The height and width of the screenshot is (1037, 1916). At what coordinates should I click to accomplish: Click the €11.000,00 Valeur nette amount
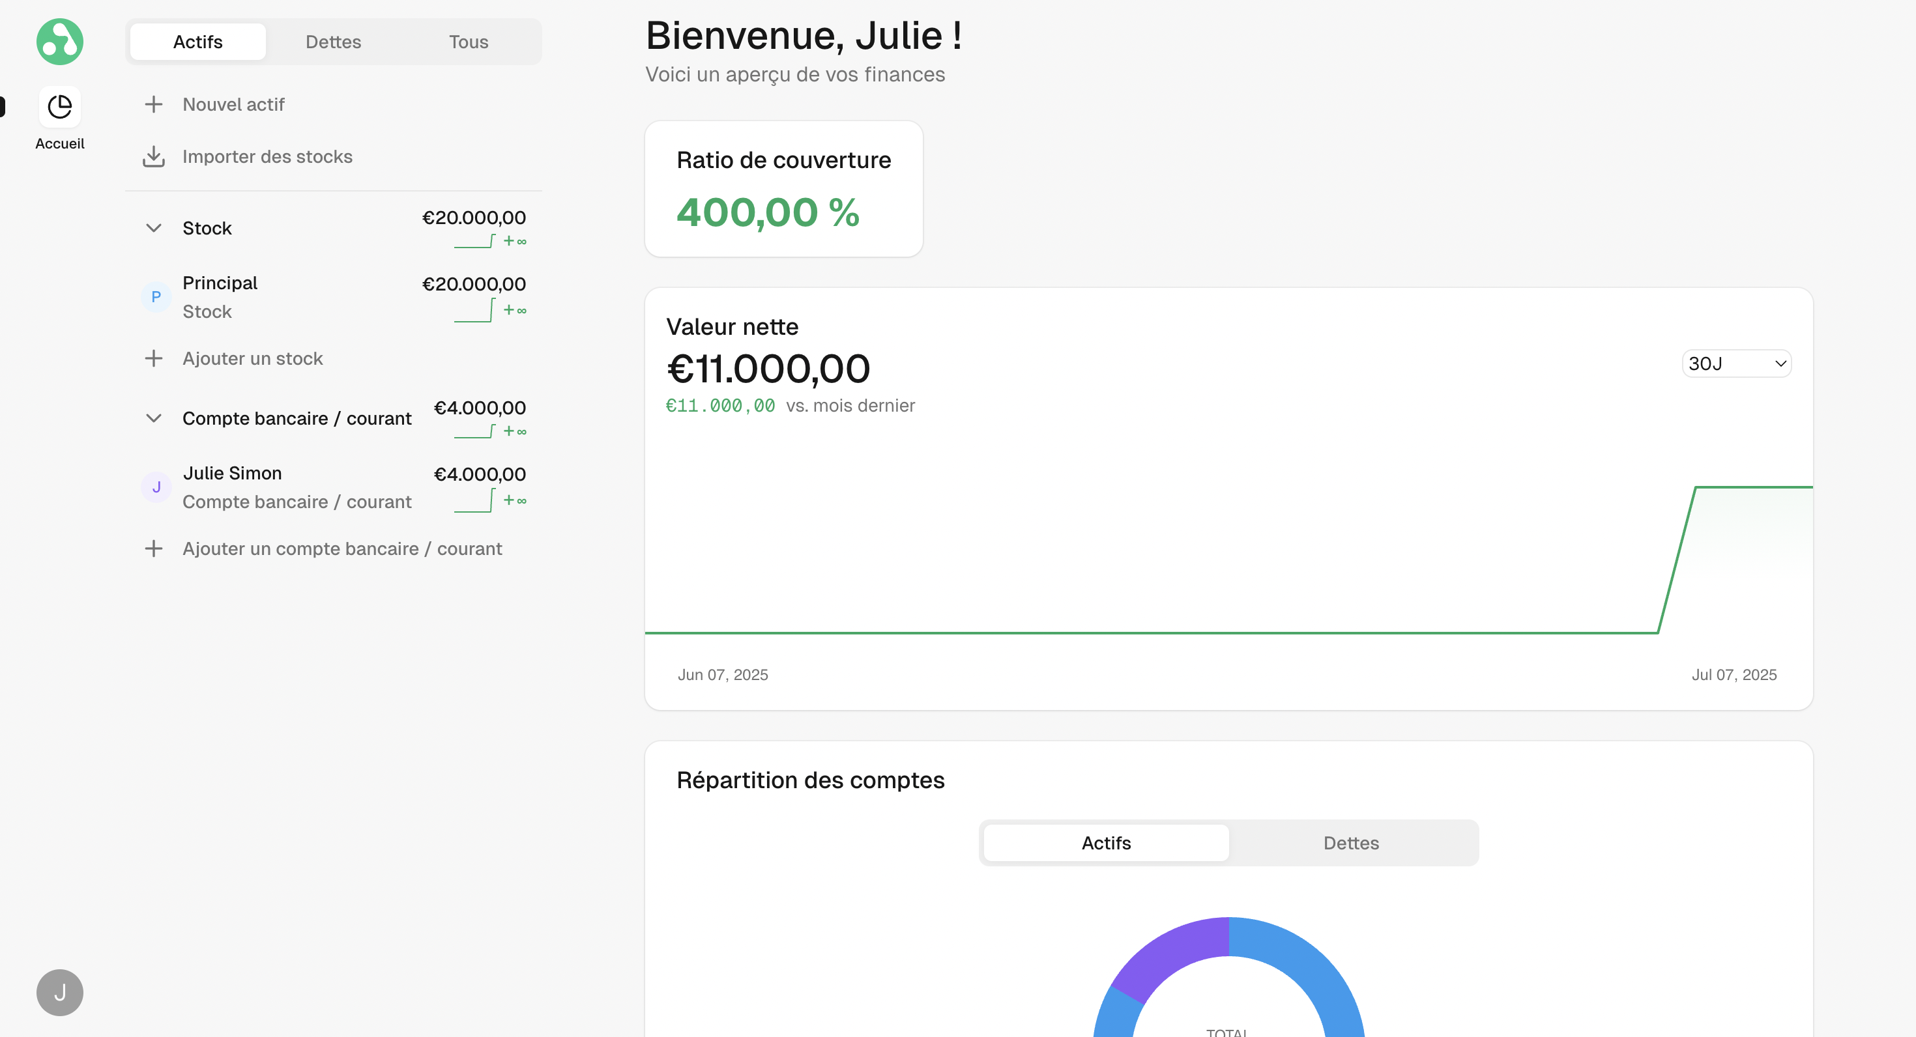[768, 369]
